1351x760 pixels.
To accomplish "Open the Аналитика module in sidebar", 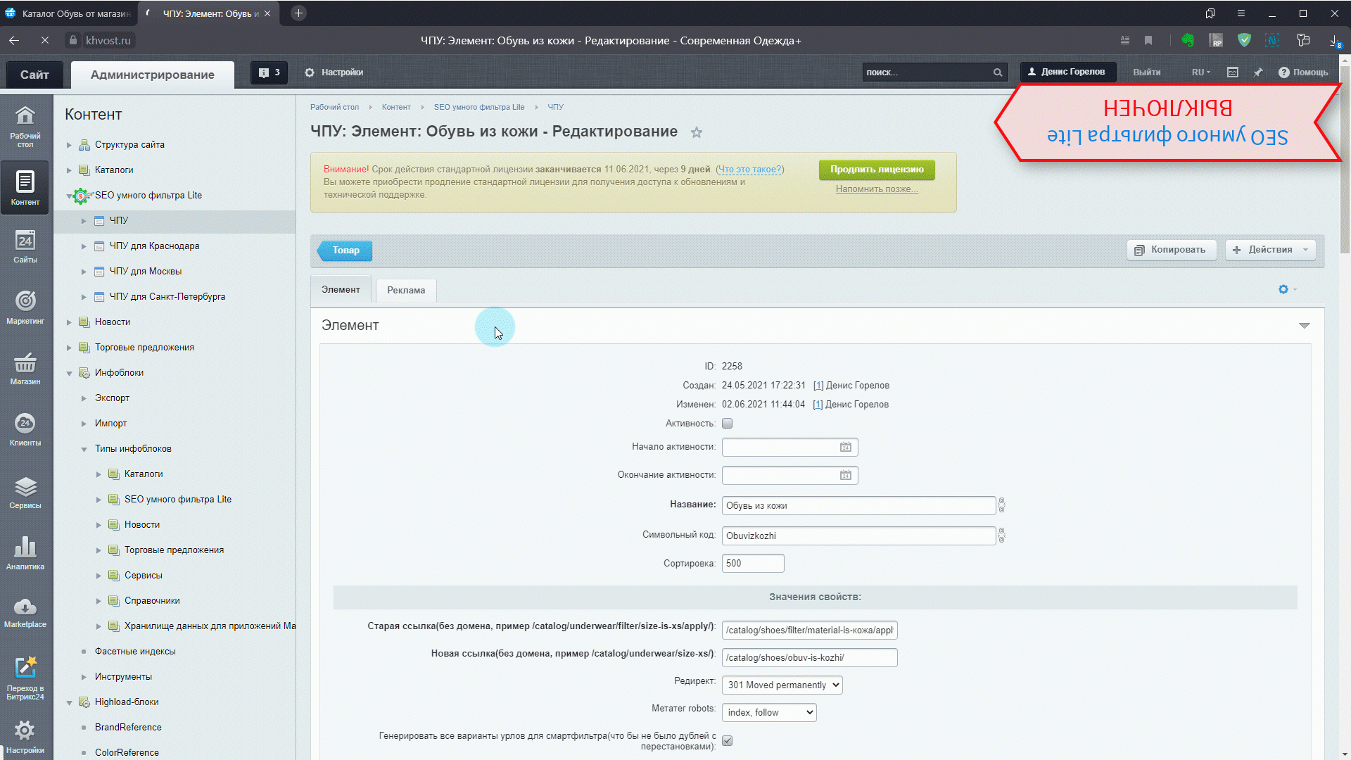I will (x=25, y=552).
